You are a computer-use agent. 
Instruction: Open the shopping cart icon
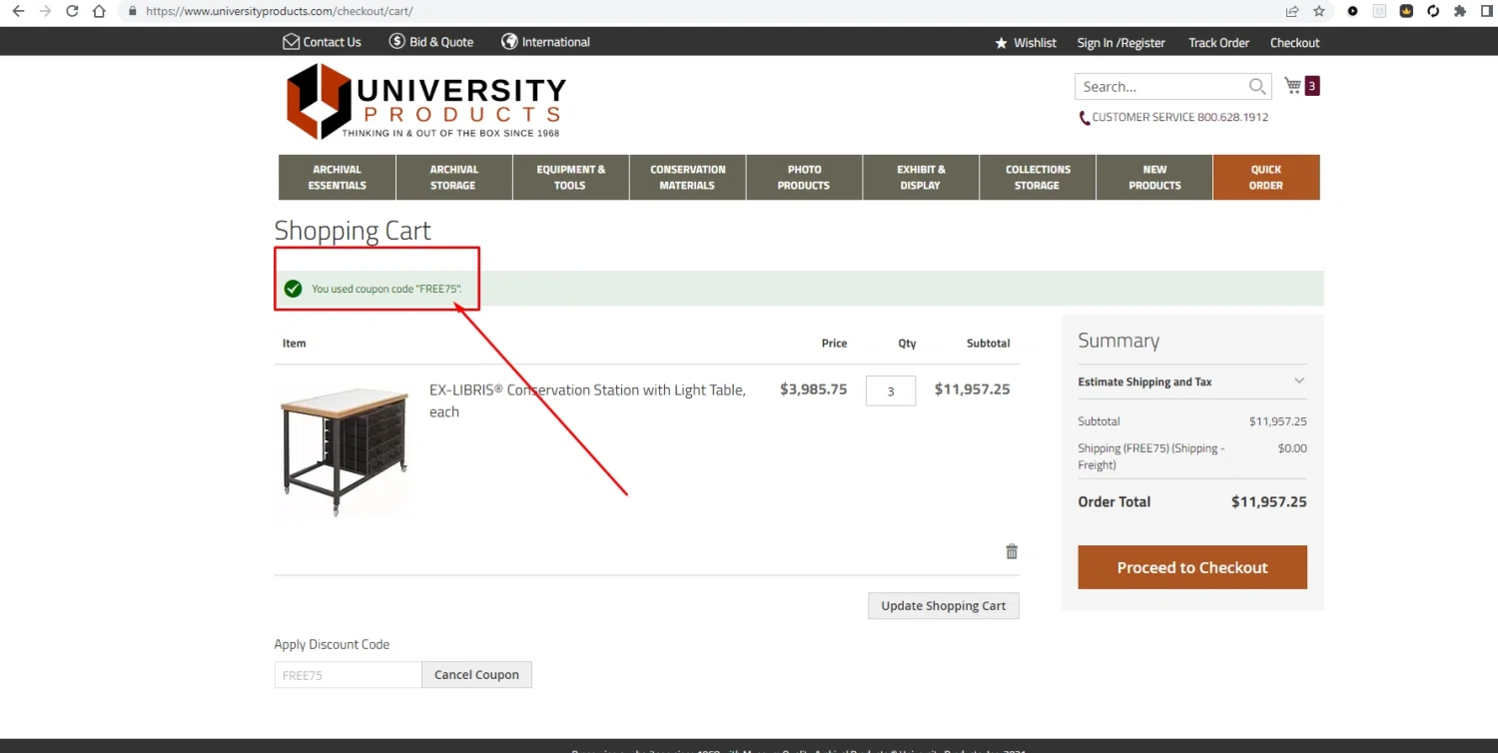point(1293,86)
